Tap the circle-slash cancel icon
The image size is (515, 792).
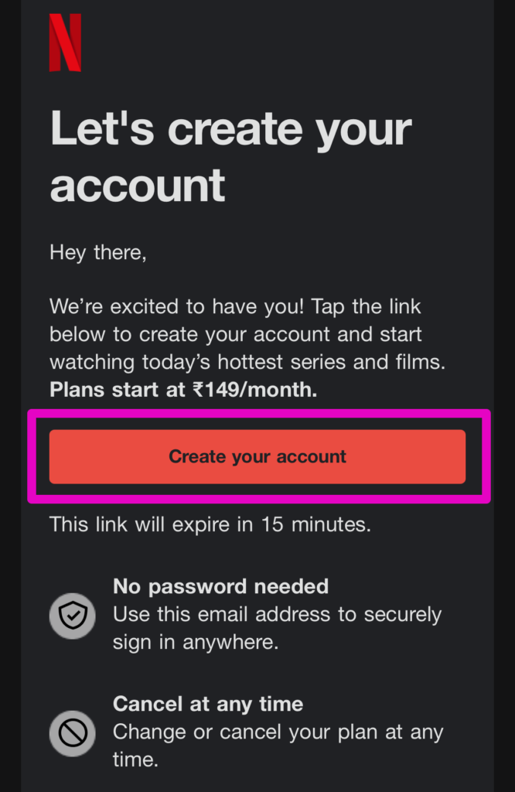point(73,733)
